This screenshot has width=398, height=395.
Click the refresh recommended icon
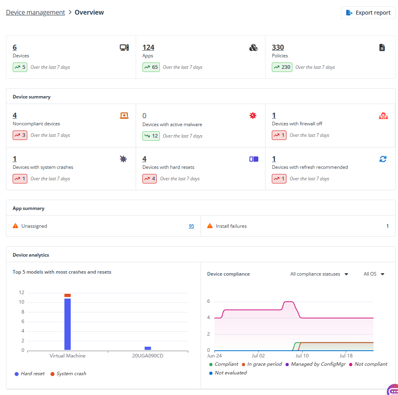(x=383, y=159)
